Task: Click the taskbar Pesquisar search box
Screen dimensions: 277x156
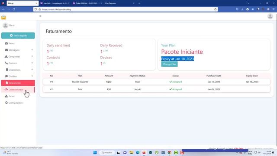Action: (x=107, y=153)
